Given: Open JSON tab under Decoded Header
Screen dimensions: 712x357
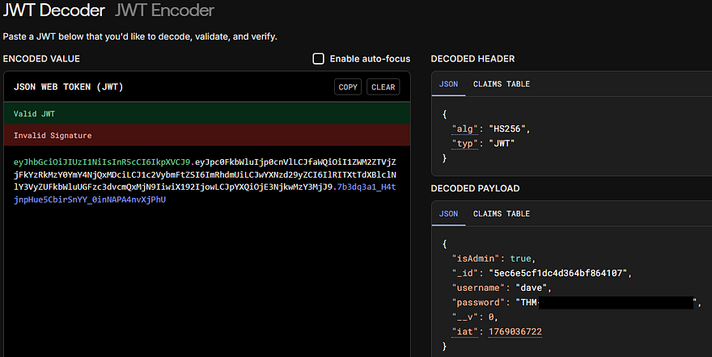Looking at the screenshot, I should (x=448, y=84).
